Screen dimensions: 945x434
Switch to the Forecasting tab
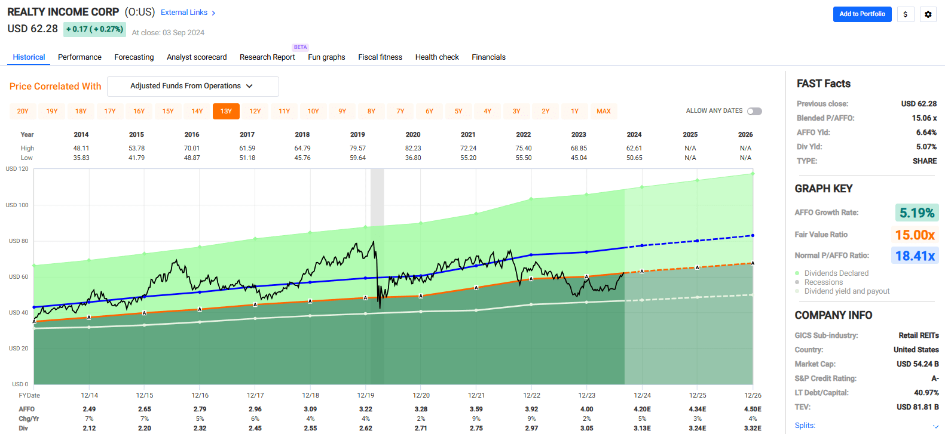(134, 57)
